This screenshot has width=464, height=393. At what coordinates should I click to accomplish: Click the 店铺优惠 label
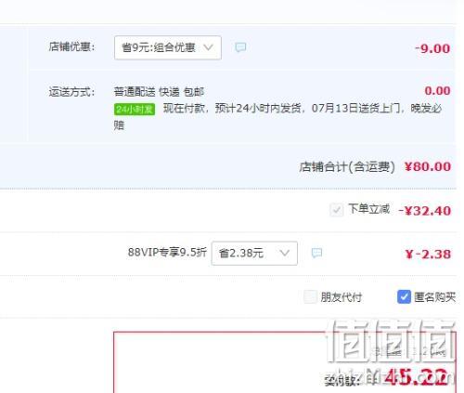(71, 46)
